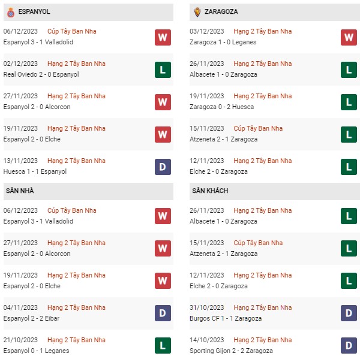Click W badge for Espanyol 3-1 Valladolid top row
Image resolution: width=360 pixels, height=359 pixels.
(x=163, y=37)
